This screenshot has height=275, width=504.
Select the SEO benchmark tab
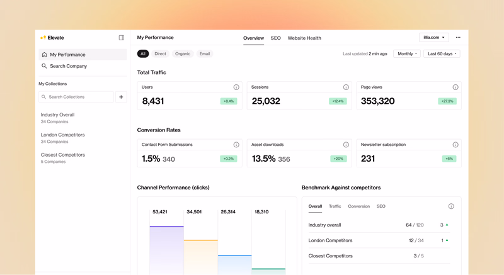(x=381, y=206)
